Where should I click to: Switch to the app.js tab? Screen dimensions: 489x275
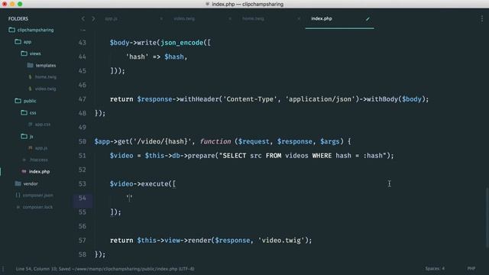(x=112, y=18)
